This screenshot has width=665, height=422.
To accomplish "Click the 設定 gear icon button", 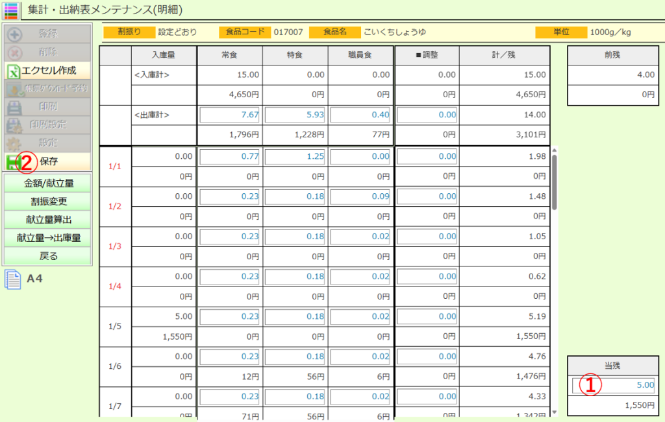I will (47, 143).
